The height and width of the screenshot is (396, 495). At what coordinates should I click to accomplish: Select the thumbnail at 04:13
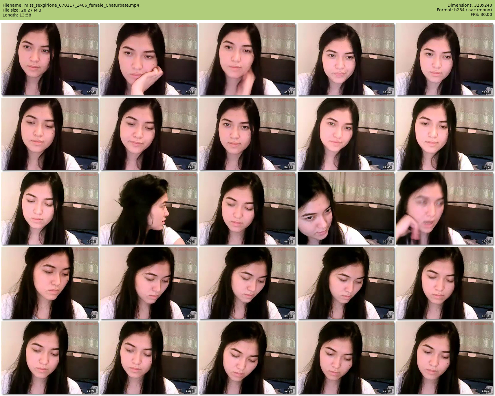pyautogui.click(x=247, y=134)
